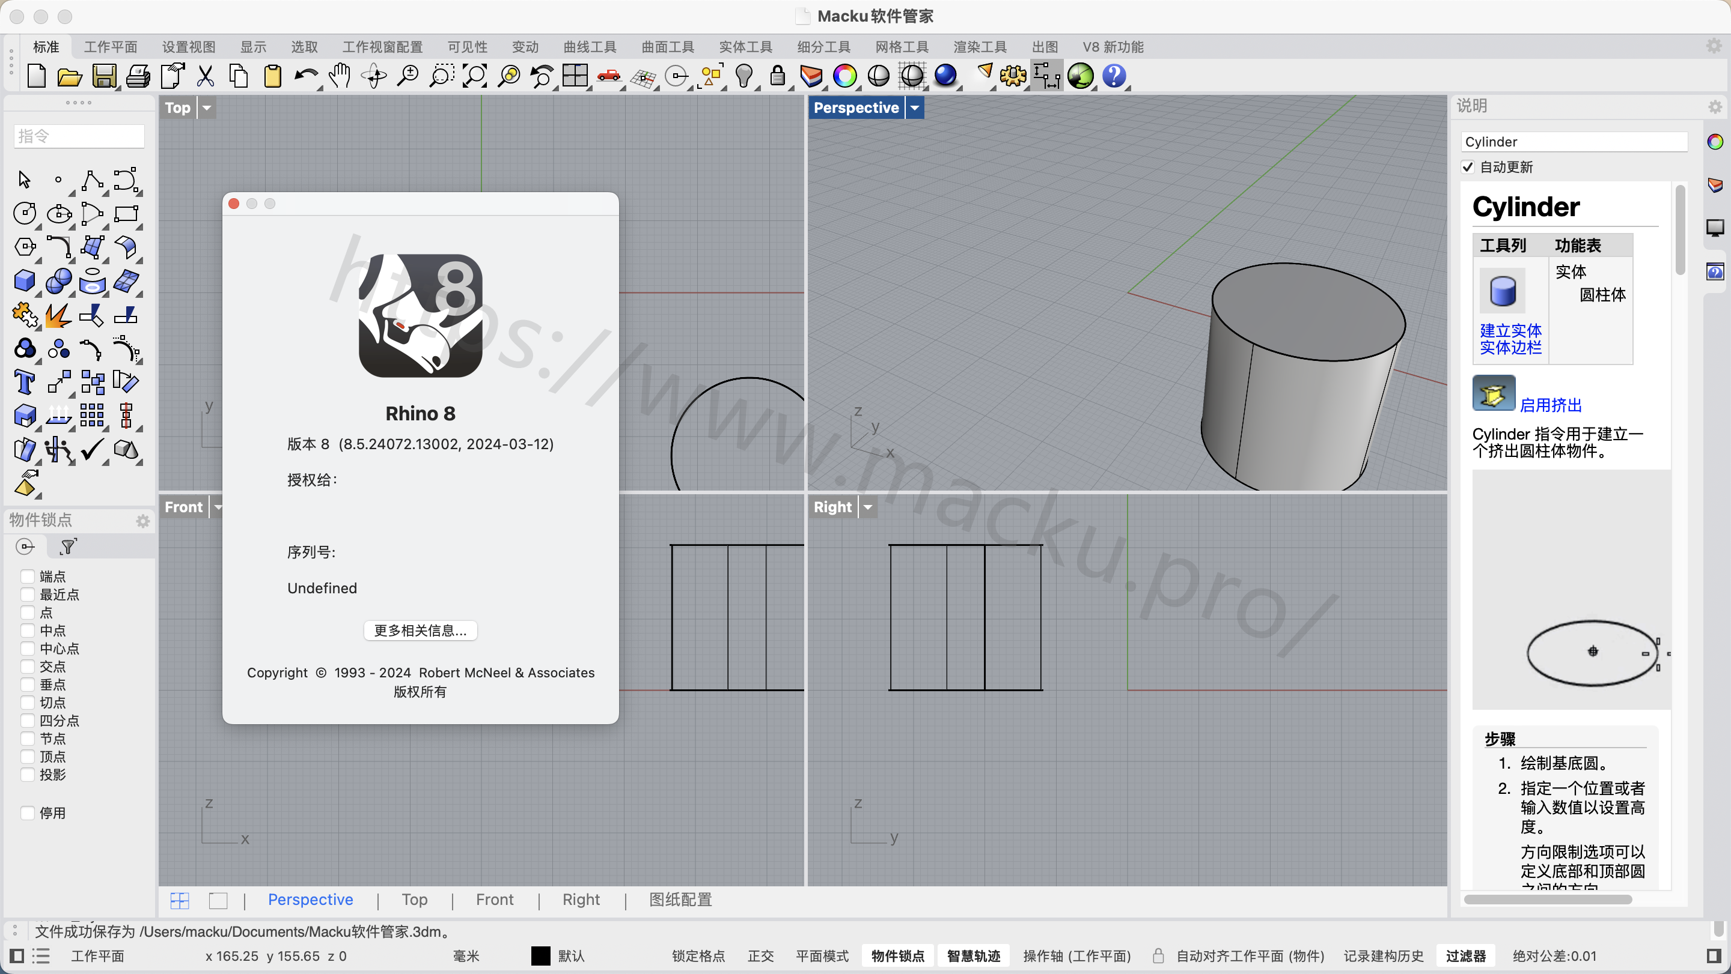The width and height of the screenshot is (1731, 974).
Task: Enable the 四分点 object snap checkbox
Action: (28, 721)
